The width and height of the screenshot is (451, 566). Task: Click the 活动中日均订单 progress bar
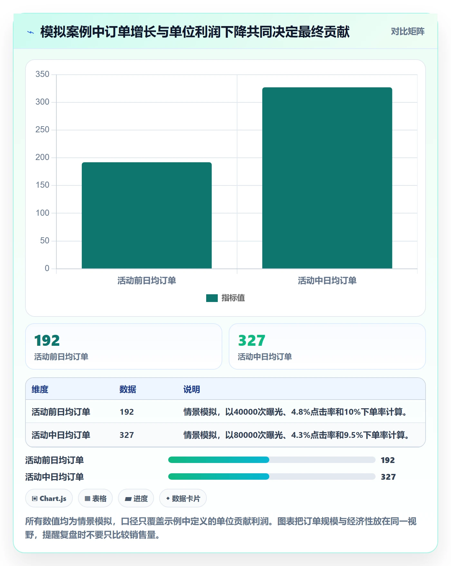pyautogui.click(x=272, y=476)
